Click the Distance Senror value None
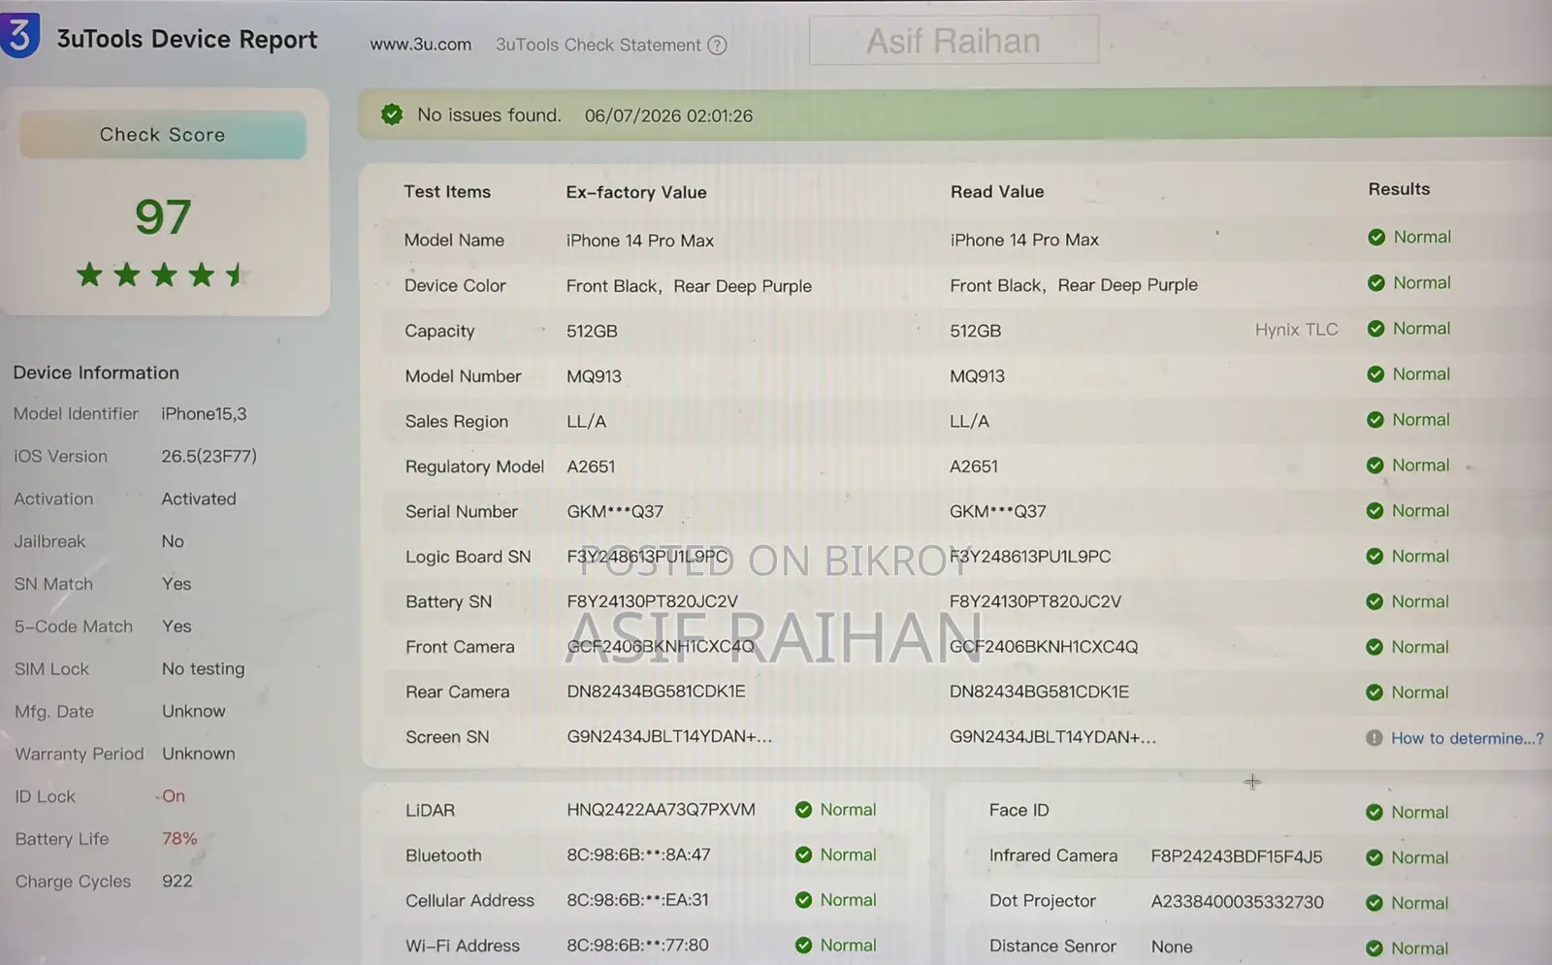The image size is (1552, 965). click(x=1172, y=947)
